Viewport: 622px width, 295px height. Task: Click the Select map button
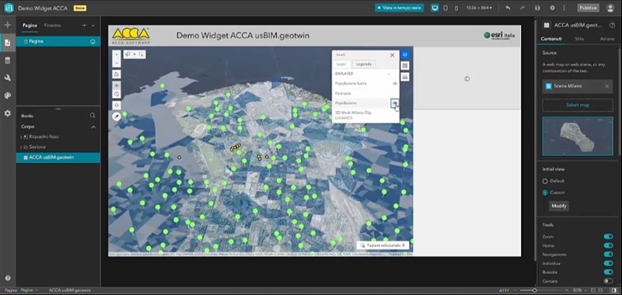578,106
